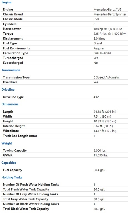Select the Torque row label
Image resolution: width=128 pixels, height=213 pixels.
point(8,34)
